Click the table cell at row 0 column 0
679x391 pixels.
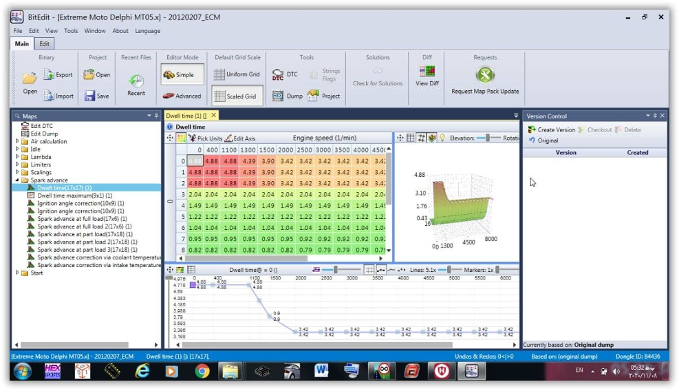click(196, 161)
